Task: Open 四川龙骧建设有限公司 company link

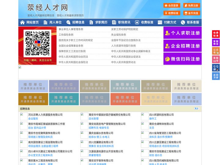Action: point(101,142)
